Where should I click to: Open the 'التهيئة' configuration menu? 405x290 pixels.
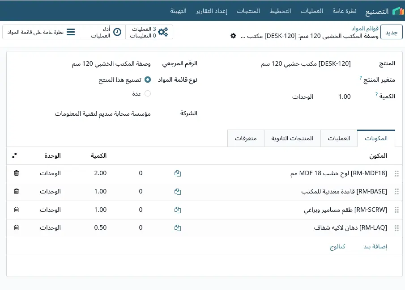[178, 11]
